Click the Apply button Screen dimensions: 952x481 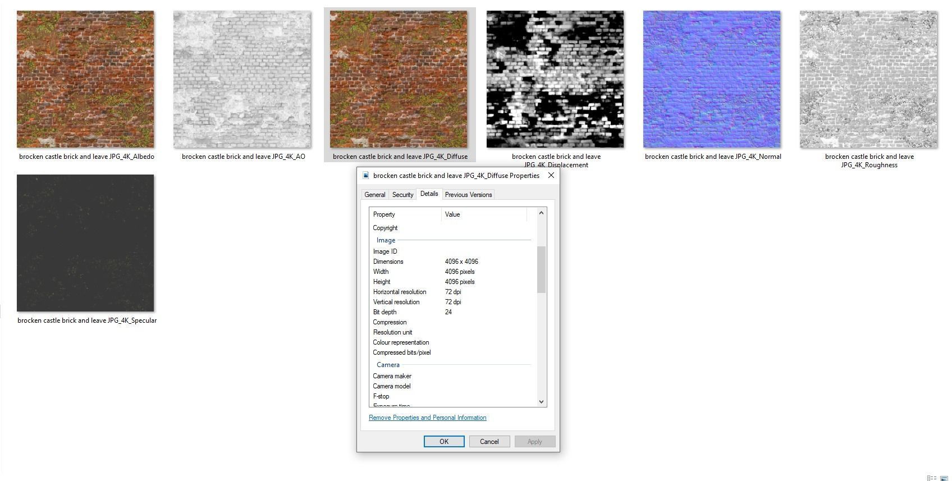(x=534, y=442)
